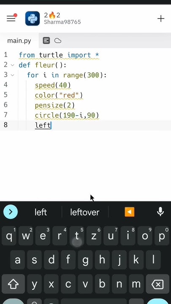
Task: Tap the l key
Action: click(153, 260)
